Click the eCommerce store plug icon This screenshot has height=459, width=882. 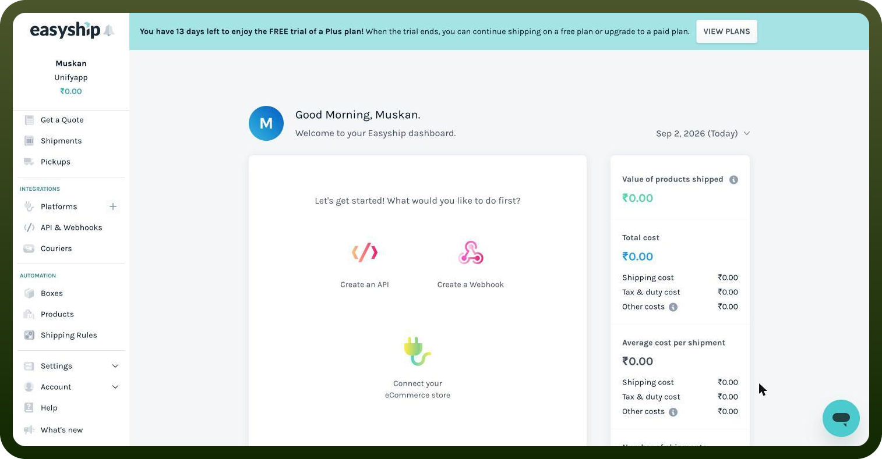tap(417, 351)
